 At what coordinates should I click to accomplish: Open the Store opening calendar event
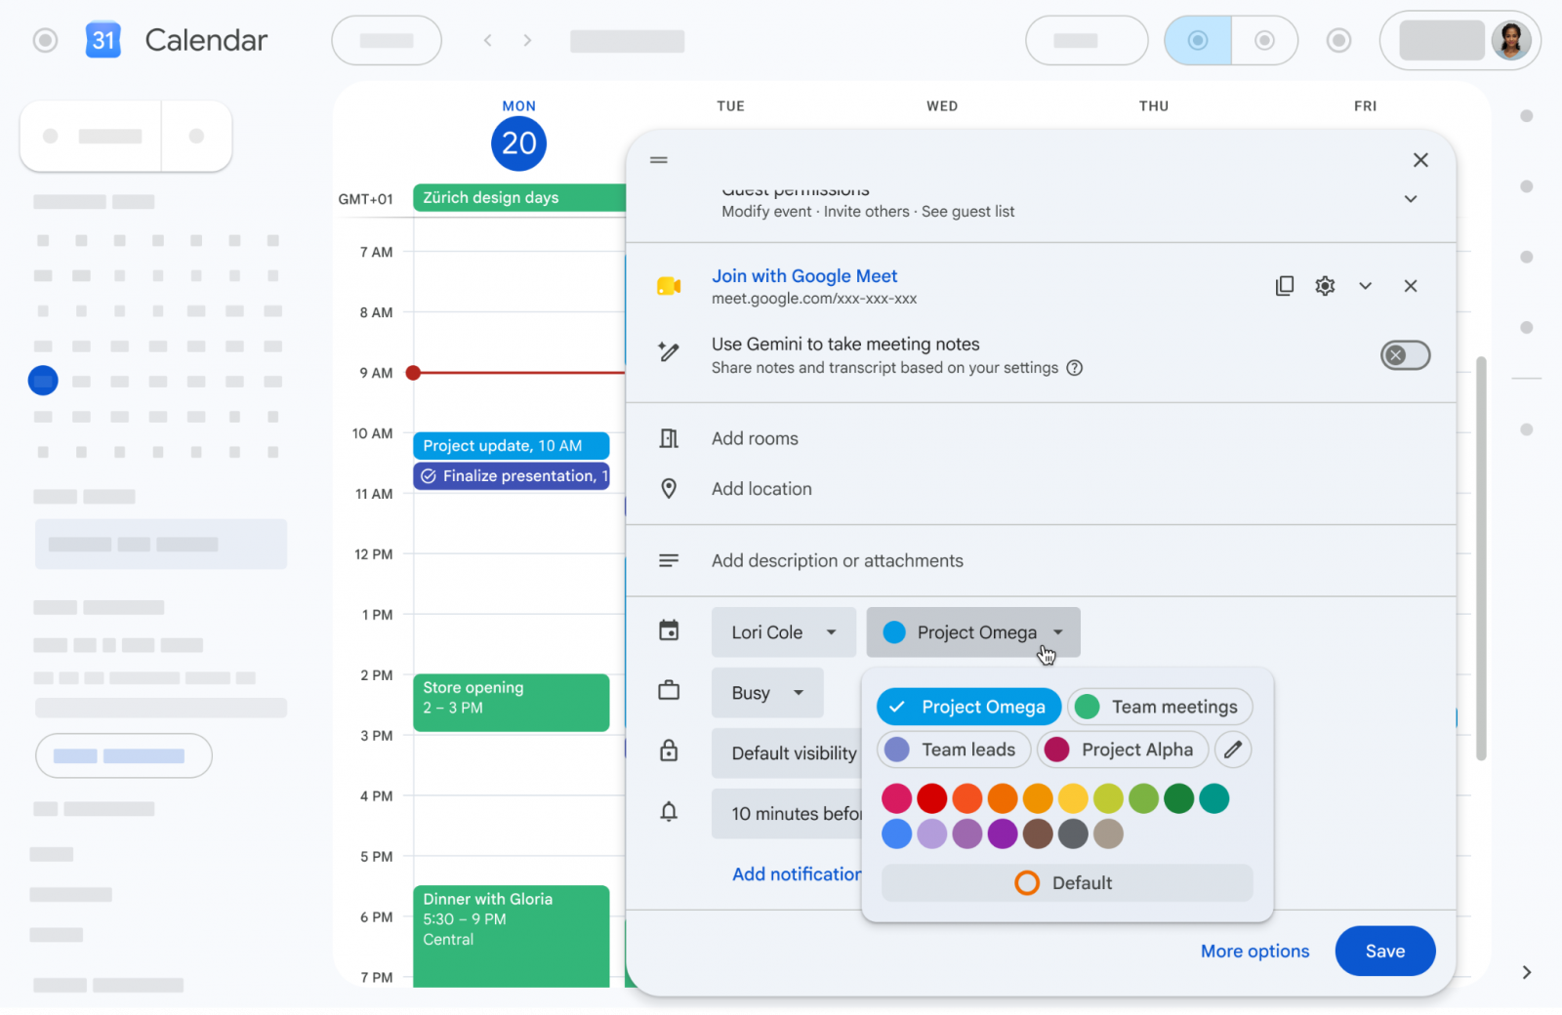tap(512, 703)
